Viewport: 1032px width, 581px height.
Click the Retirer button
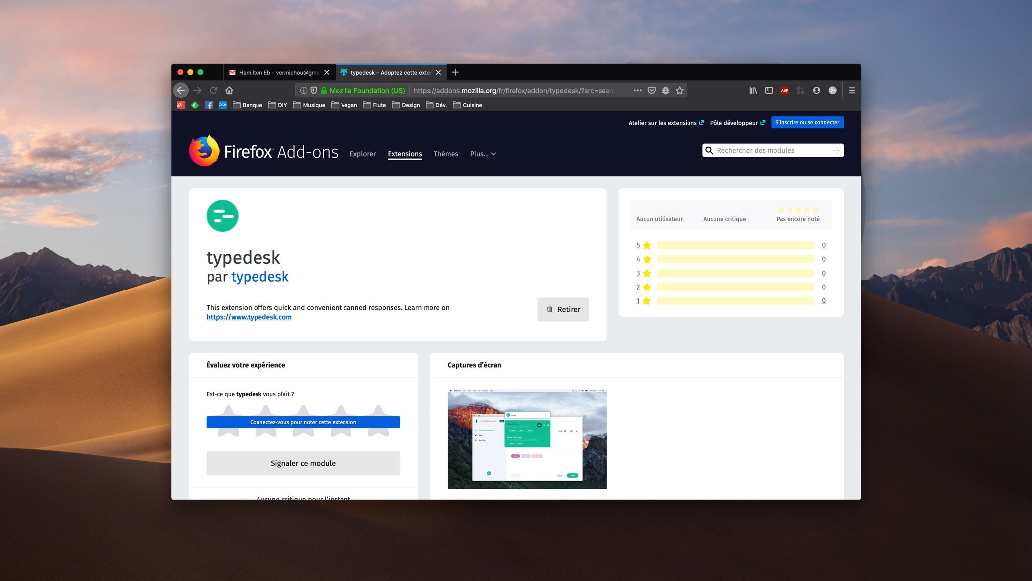click(x=563, y=309)
